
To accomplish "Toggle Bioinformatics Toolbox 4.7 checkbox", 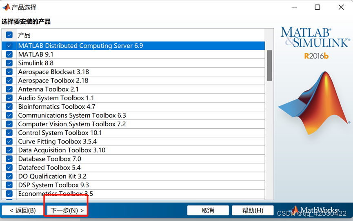I will click(x=9, y=107).
